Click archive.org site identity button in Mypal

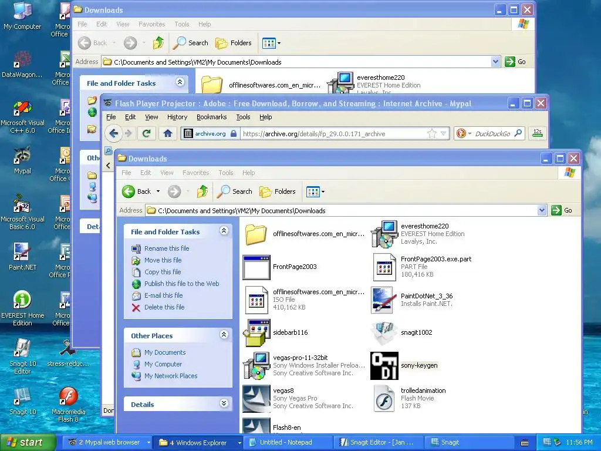(210, 133)
